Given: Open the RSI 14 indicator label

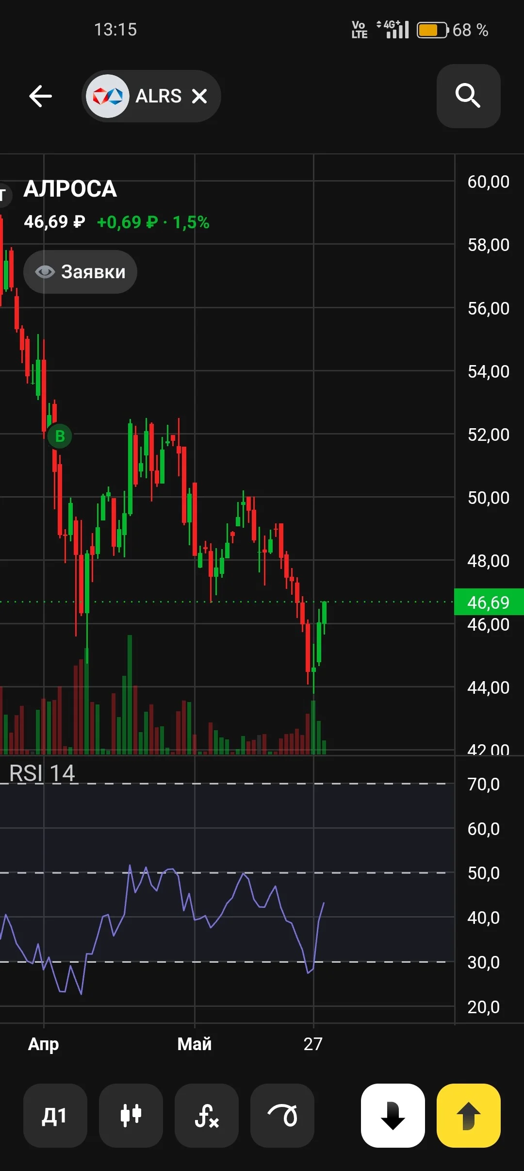Looking at the screenshot, I should 42,773.
